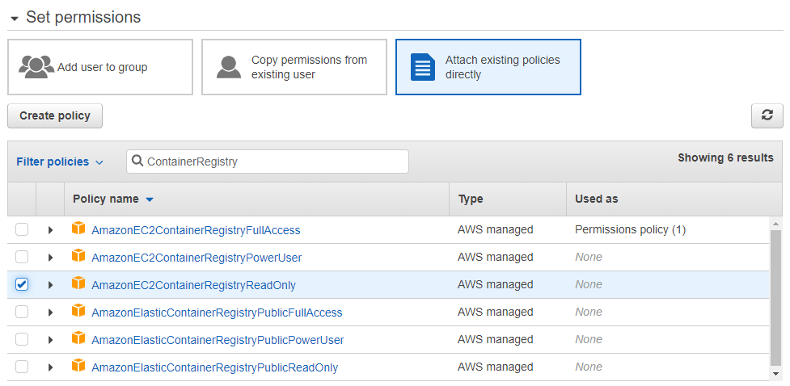This screenshot has height=386, width=790.
Task: Collapse the Set permissions section
Action: pyautogui.click(x=15, y=19)
